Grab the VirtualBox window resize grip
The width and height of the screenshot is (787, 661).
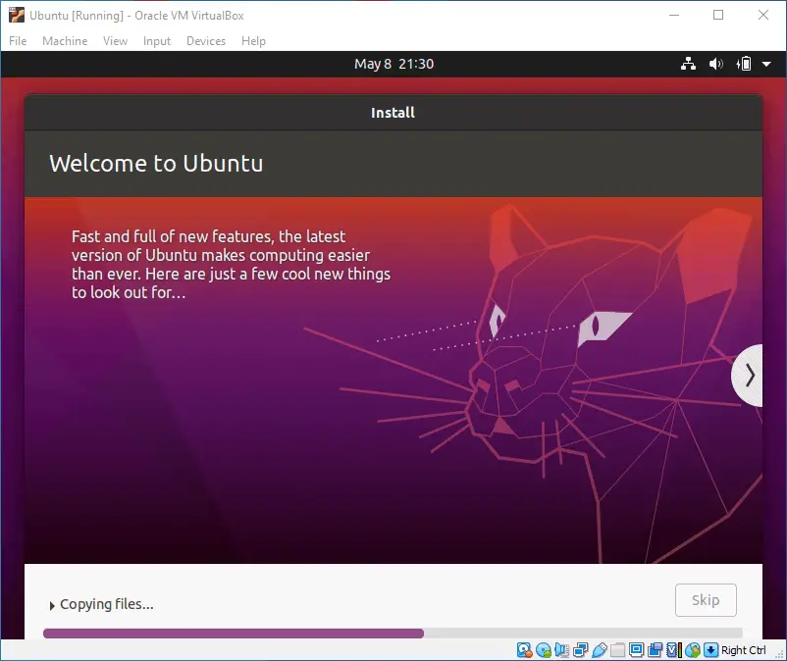click(x=780, y=654)
